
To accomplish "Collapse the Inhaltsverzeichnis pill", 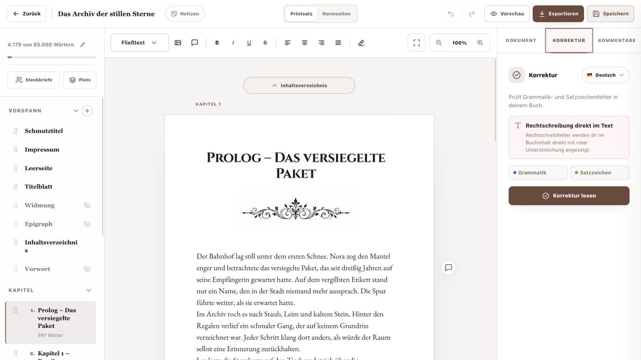I will tap(299, 85).
